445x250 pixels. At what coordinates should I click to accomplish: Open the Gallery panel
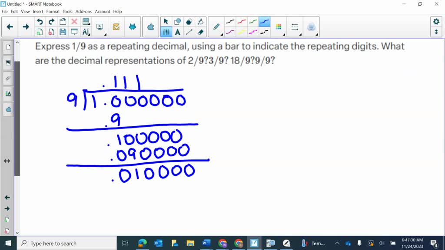(x=7, y=62)
